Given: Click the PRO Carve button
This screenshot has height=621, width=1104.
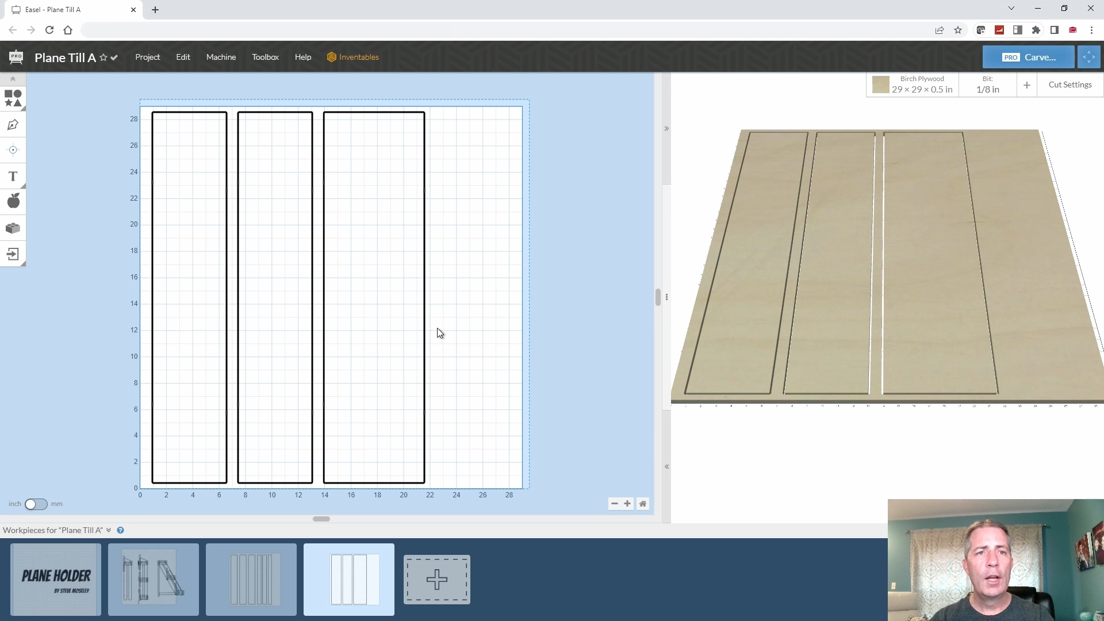Looking at the screenshot, I should [1028, 57].
